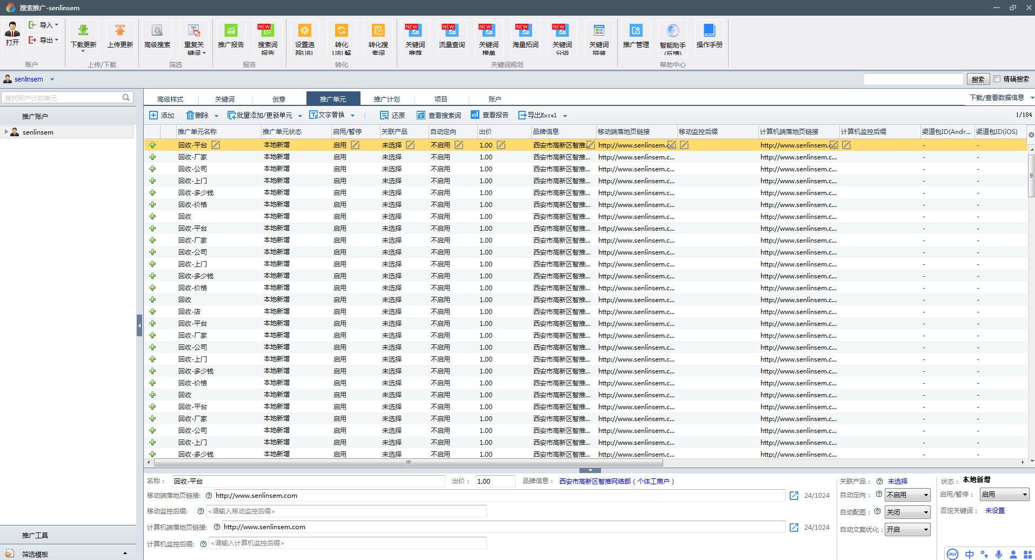Click the 推广管理 management icon
This screenshot has height=560, width=1035.
[x=636, y=31]
